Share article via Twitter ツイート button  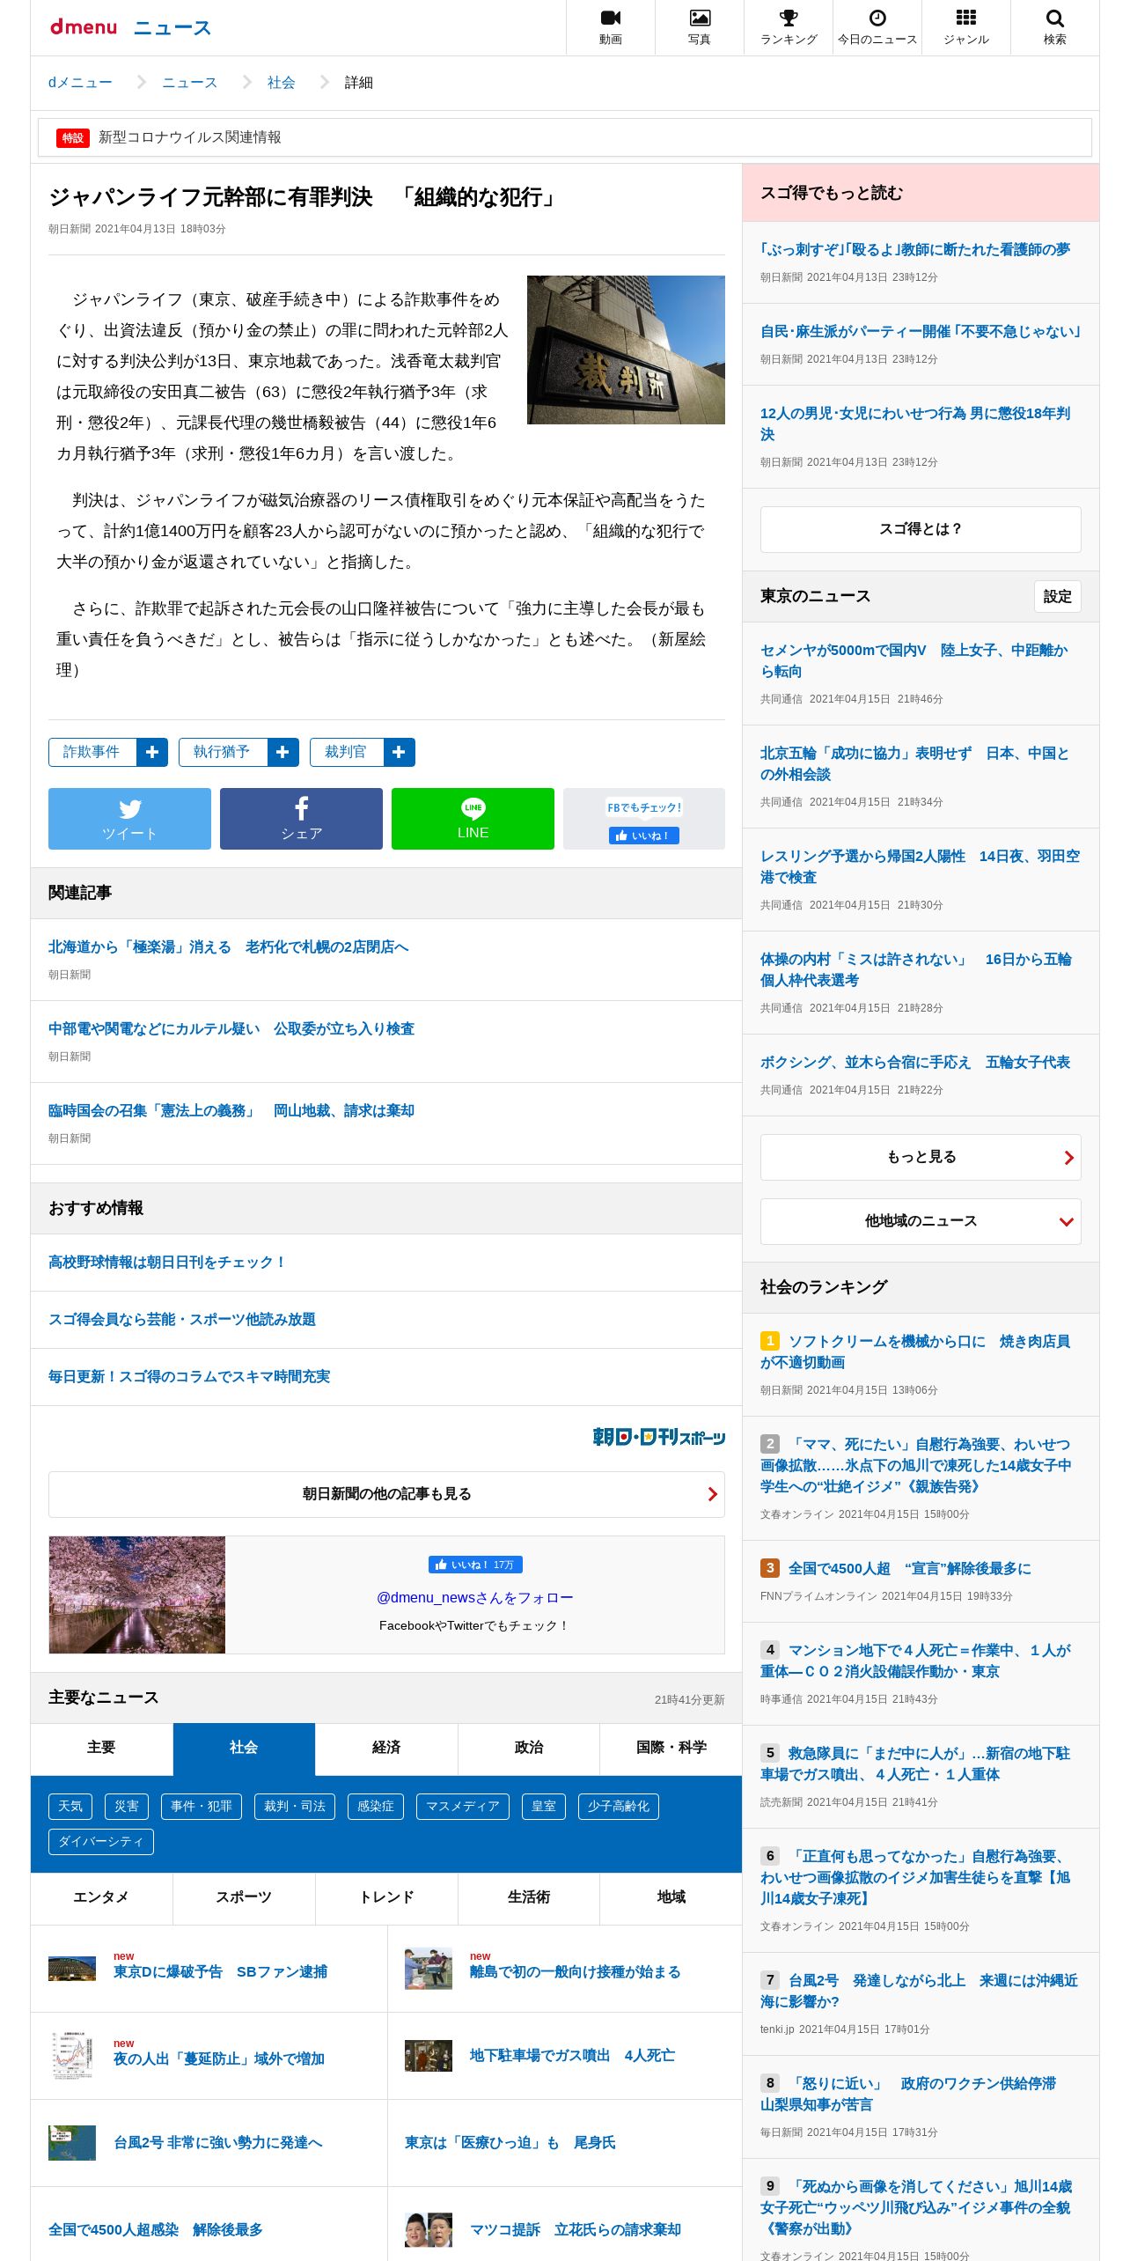[x=129, y=819]
